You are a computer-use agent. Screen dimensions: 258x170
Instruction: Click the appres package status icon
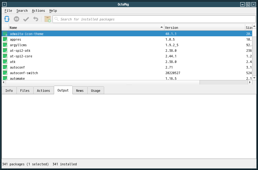tap(5, 39)
